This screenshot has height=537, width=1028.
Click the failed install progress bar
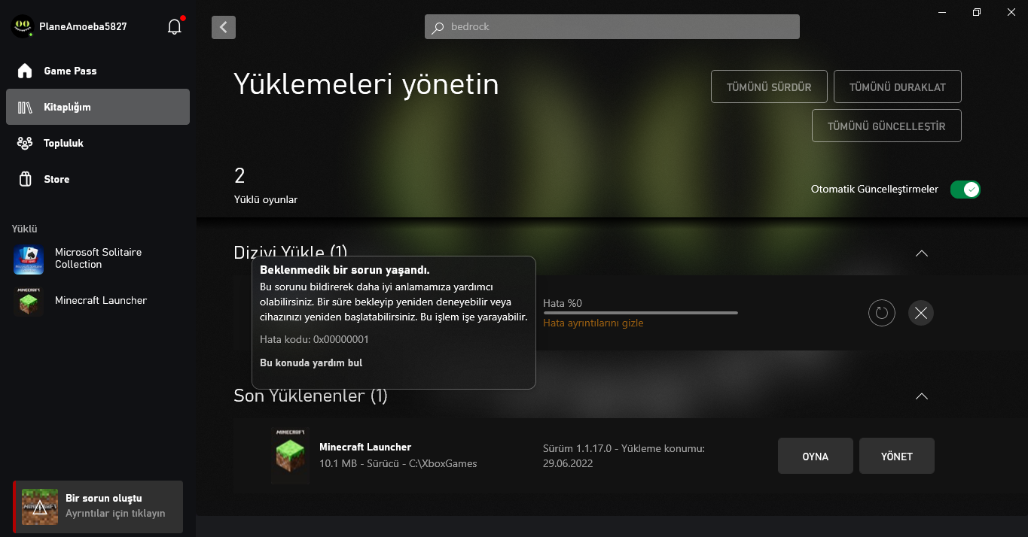coord(640,312)
